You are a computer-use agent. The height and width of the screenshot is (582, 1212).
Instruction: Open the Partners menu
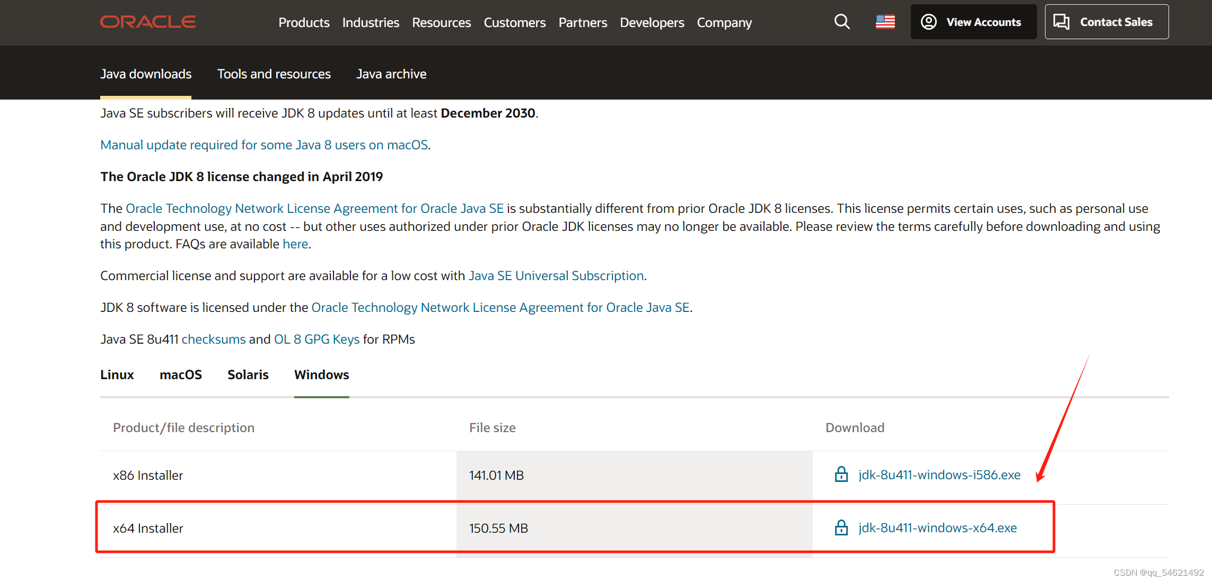pos(583,22)
